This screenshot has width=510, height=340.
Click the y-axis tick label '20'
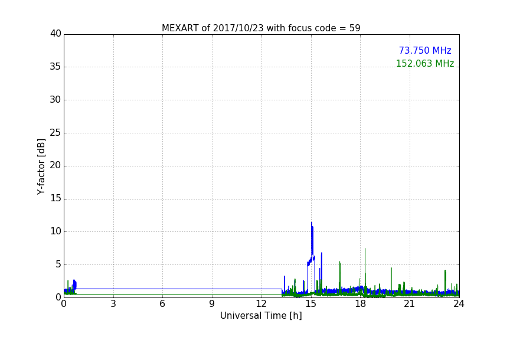pos(55,166)
